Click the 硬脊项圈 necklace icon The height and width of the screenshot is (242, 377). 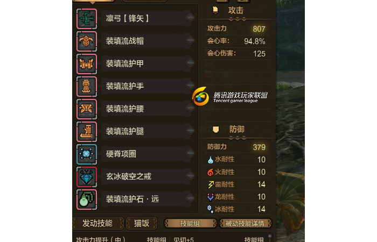point(87,154)
